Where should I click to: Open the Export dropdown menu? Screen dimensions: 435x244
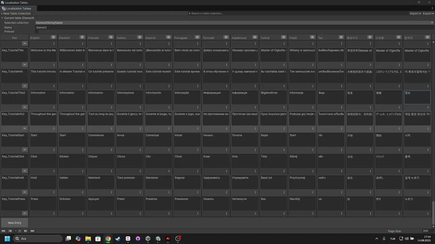click(428, 14)
